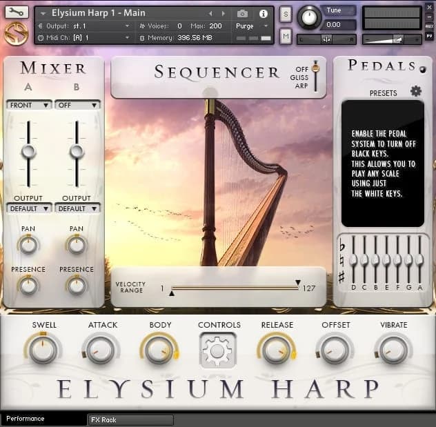
Task: Click the Output icon beside st. 1
Action: tap(41, 26)
